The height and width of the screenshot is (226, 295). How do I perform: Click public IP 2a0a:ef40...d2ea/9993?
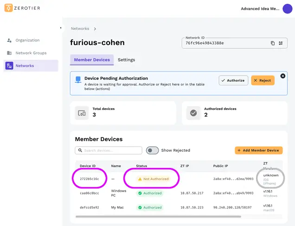[233, 179]
